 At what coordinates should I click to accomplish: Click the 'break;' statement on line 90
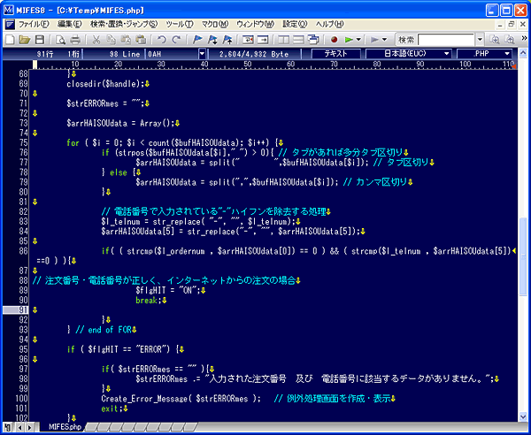[148, 300]
